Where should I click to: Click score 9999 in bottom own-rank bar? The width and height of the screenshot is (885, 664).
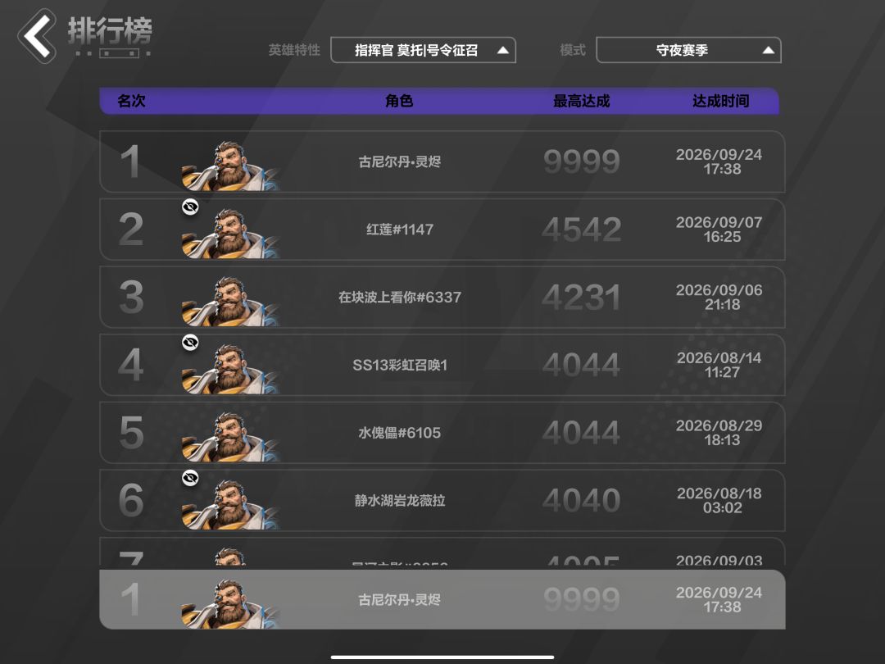coord(581,599)
